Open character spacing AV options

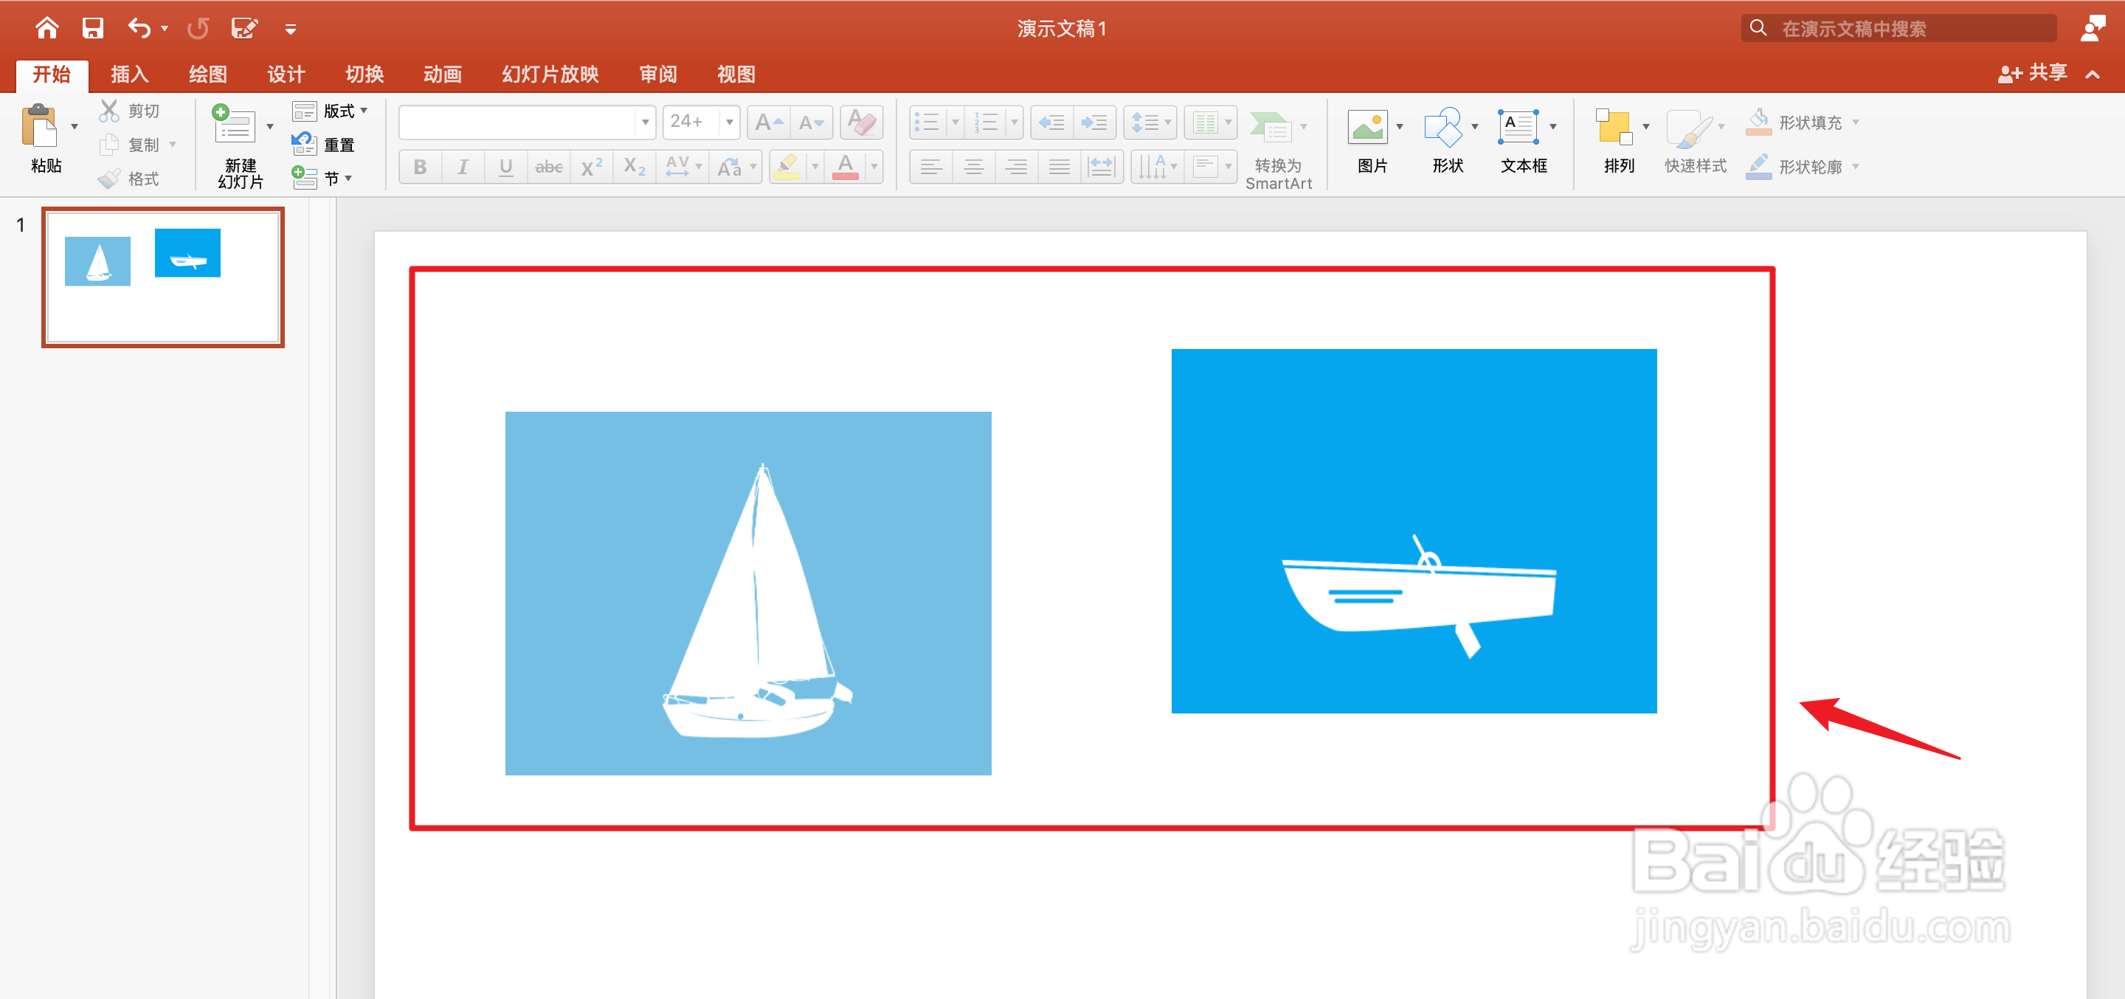[x=683, y=167]
